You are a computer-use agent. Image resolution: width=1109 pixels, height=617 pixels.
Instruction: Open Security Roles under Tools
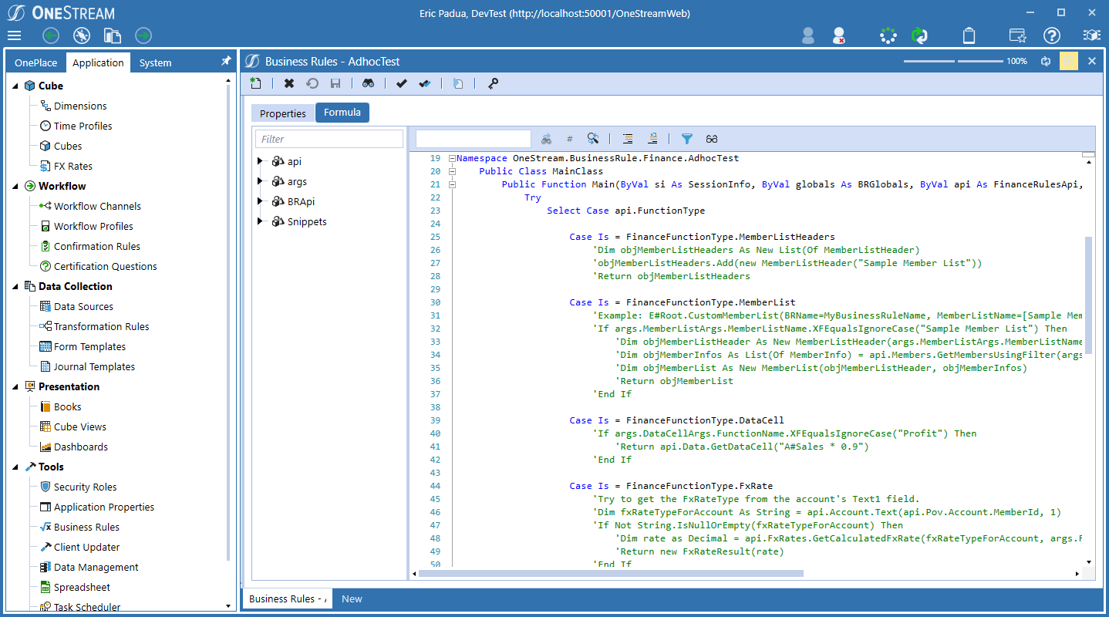(x=86, y=487)
